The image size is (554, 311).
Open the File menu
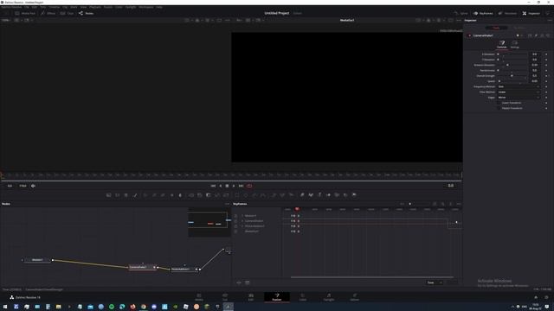27,7
